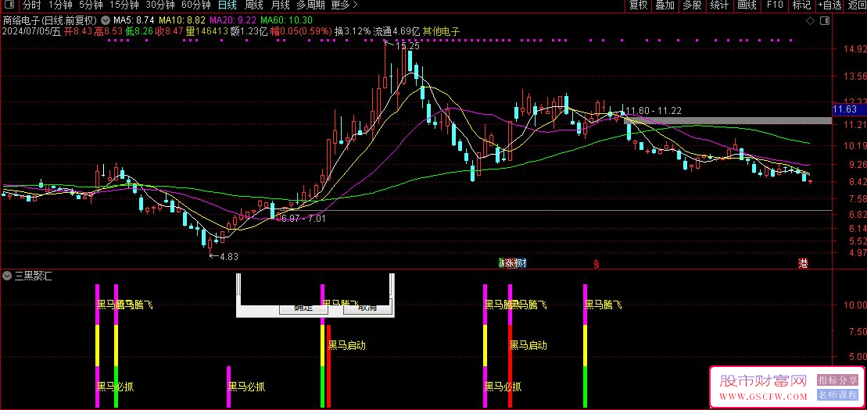This screenshot has height=410, width=867.
Task: Expand the 三黑聚汇 indicator dropdown arrow
Action: (7, 276)
